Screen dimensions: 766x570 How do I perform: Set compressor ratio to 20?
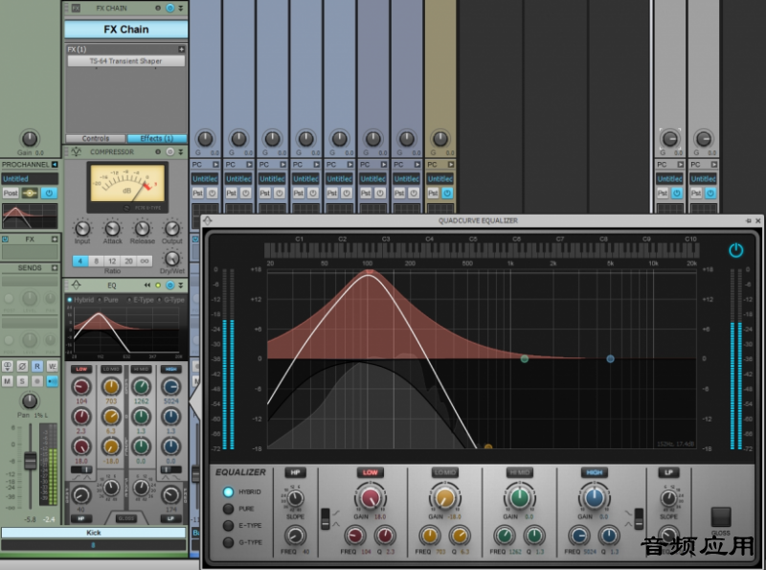coord(128,261)
